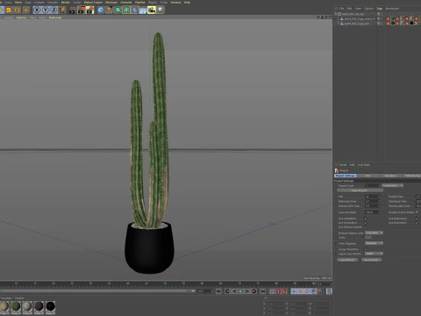Viewport: 421px width, 316px height.
Task: Click the viewport rotate navigation icon
Action: pos(326,18)
